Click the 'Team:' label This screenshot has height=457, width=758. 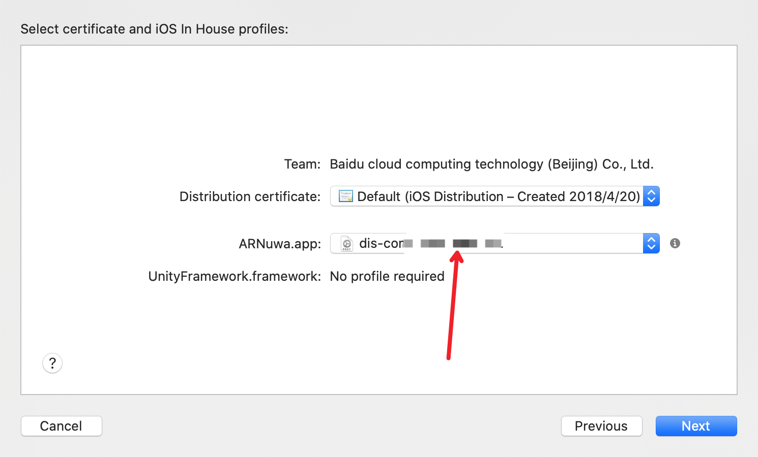coord(302,164)
